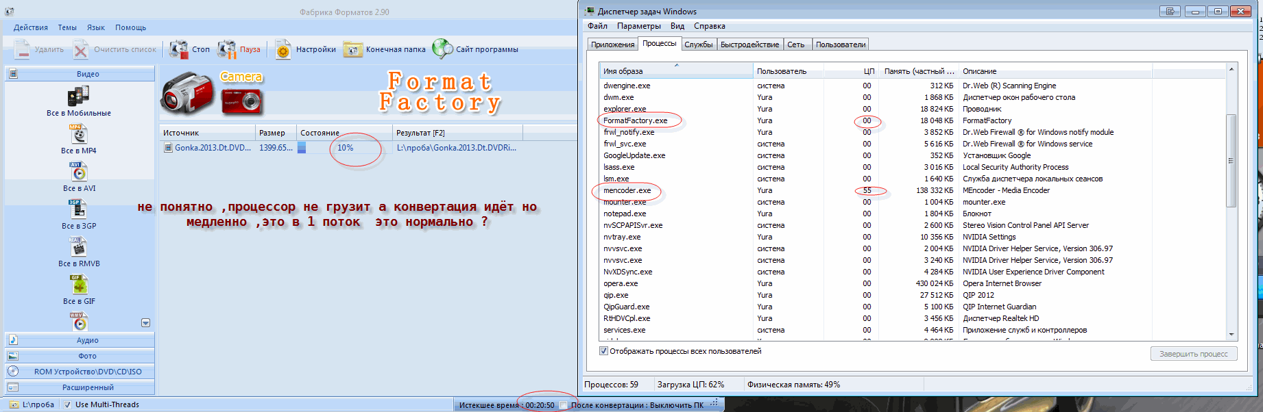Click down arrow to show more video formats
1263x412 pixels.
pyautogui.click(x=145, y=323)
